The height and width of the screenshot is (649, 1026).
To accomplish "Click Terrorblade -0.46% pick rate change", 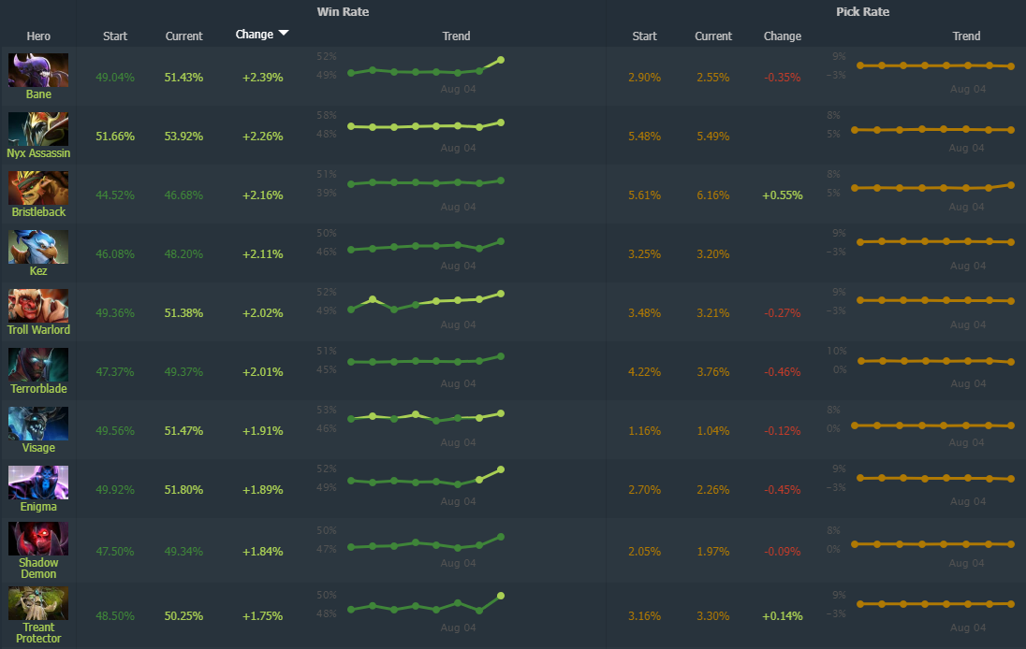I will click(783, 372).
